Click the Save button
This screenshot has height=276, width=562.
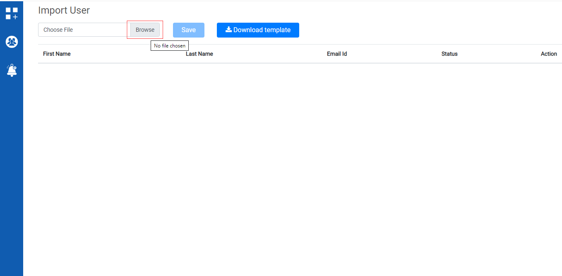click(x=189, y=30)
